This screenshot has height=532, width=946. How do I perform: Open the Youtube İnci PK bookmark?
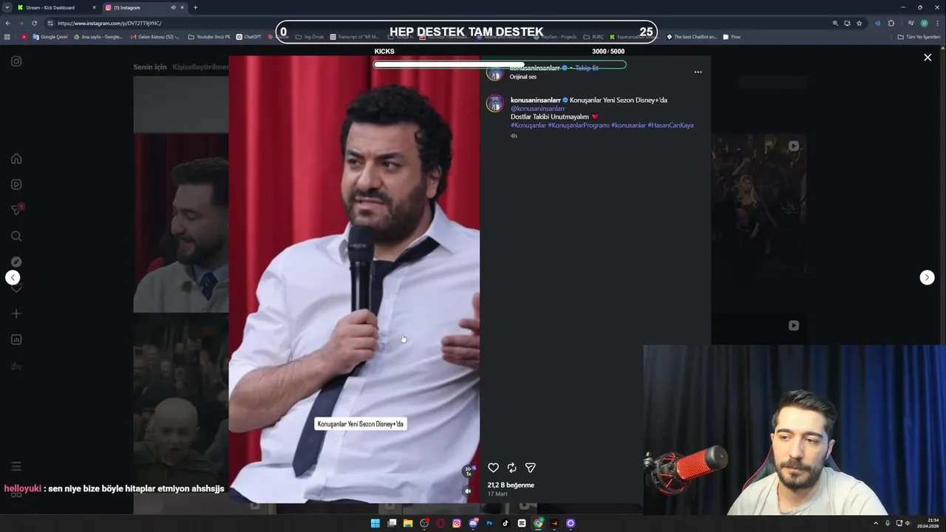click(209, 37)
